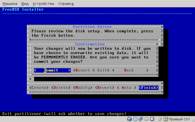
Task: Select Auto in Partition Editor
Action: click(x=126, y=87)
